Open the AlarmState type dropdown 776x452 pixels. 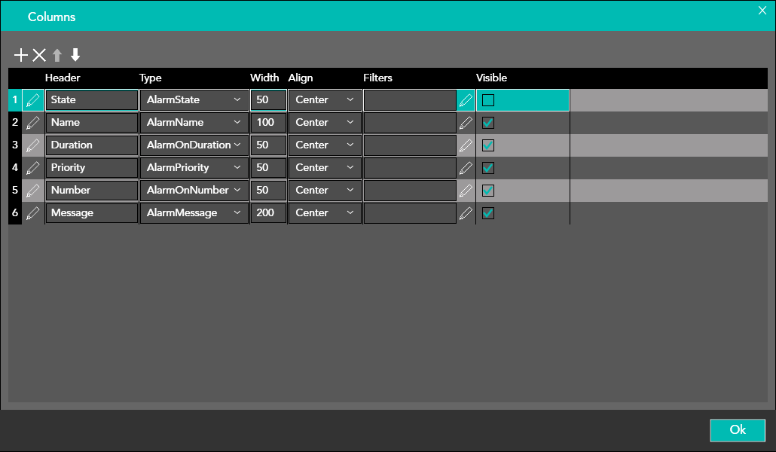(x=194, y=100)
